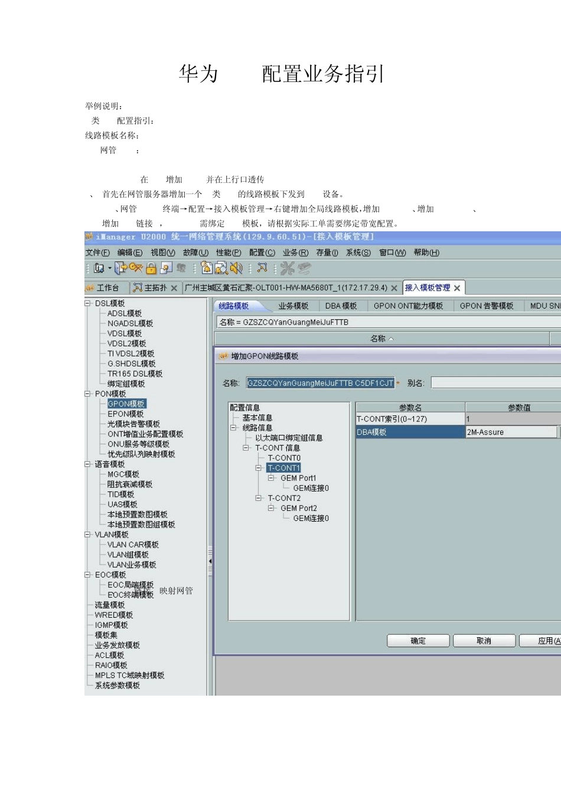Select GEM连接0 under GEM Port1
Image resolution: width=561 pixels, height=793 pixels.
[x=311, y=488]
